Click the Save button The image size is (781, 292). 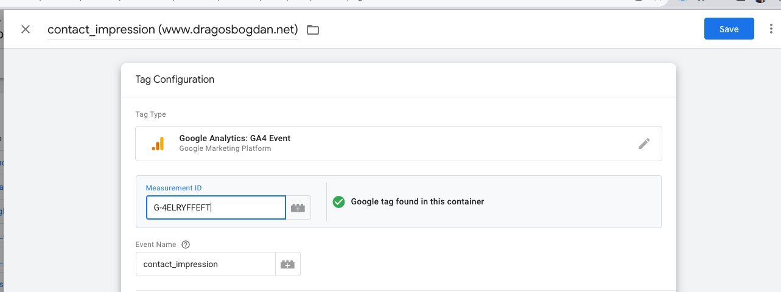tap(729, 29)
